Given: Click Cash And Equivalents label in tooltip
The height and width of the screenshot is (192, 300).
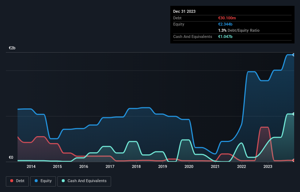Looking at the screenshot, I should click(x=193, y=37).
